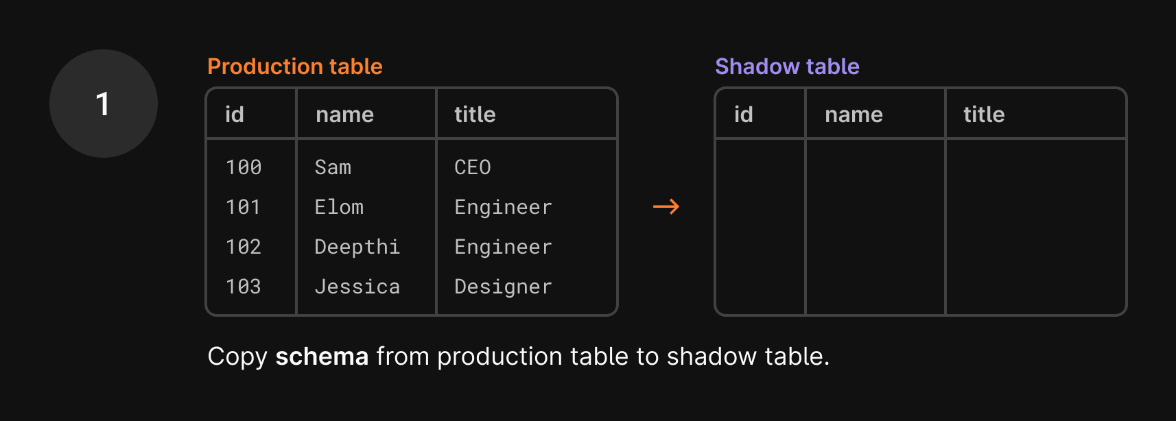Click the production table title column header
Image resolution: width=1176 pixels, height=421 pixels.
pos(475,115)
